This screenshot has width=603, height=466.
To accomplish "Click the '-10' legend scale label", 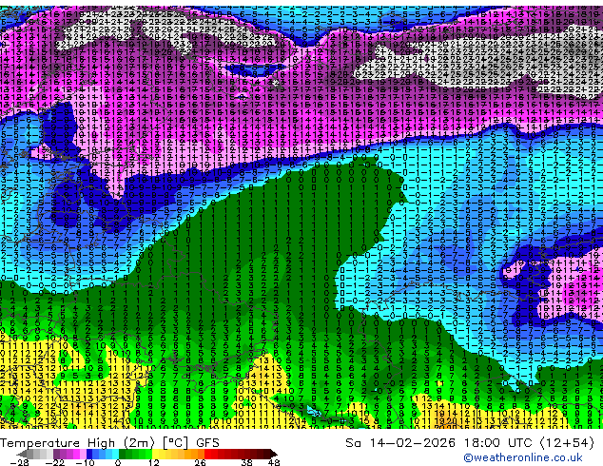I will (x=85, y=462).
